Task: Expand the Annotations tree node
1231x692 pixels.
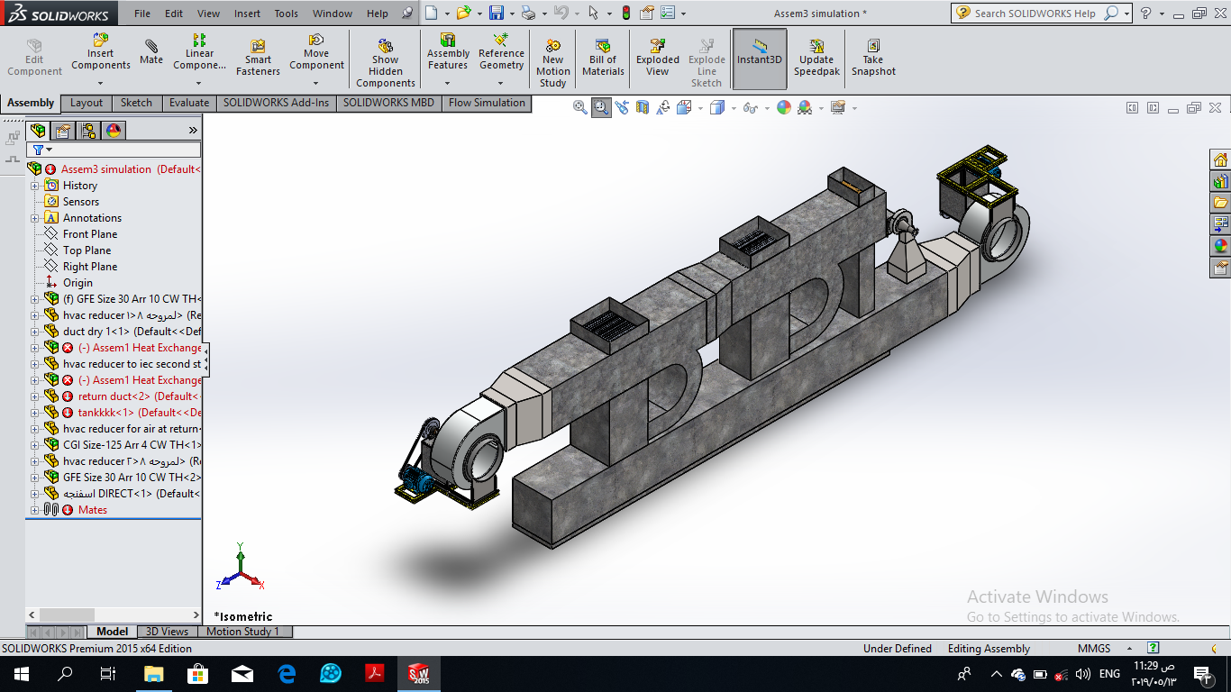Action: (x=35, y=218)
